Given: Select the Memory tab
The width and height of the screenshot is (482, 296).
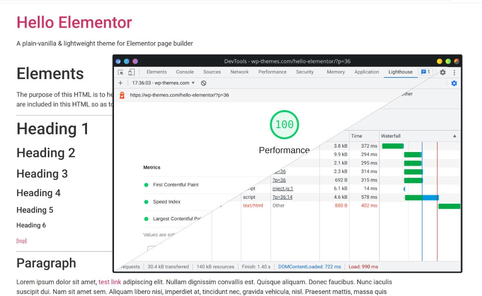Looking at the screenshot, I should (336, 72).
